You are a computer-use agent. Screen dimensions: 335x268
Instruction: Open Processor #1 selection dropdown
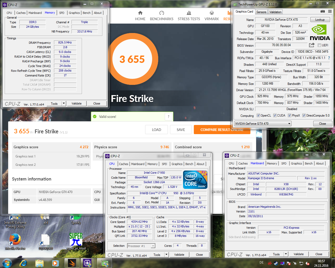(x=141, y=246)
